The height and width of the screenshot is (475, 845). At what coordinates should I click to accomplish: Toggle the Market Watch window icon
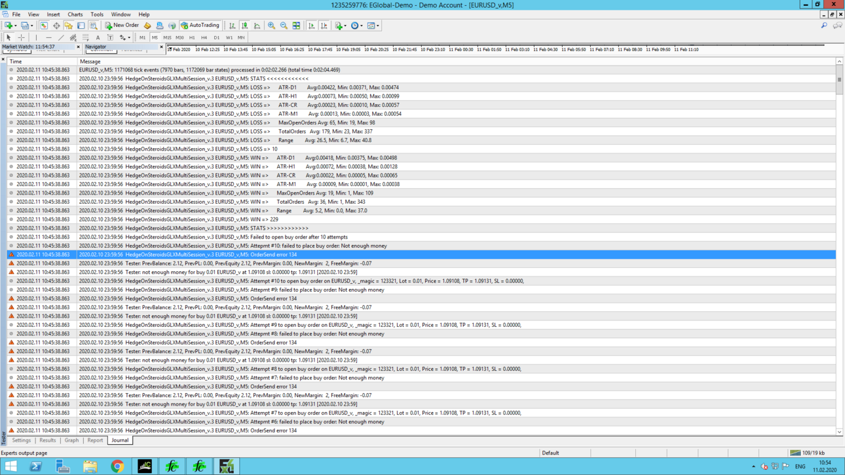click(44, 26)
